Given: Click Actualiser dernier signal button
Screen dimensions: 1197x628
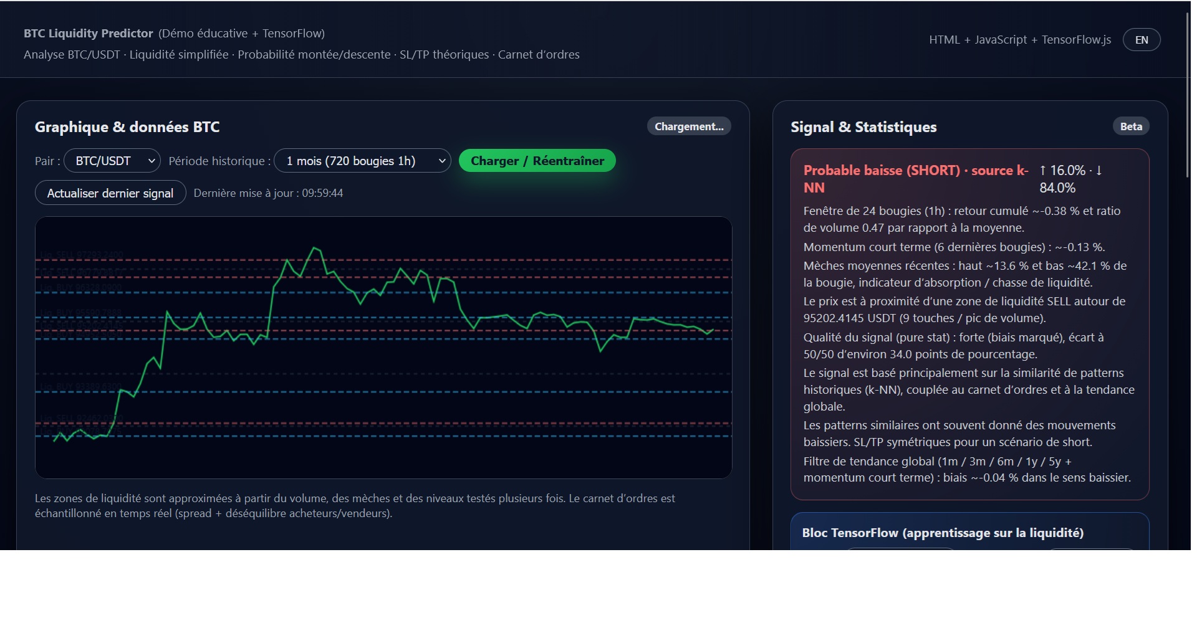Looking at the screenshot, I should tap(110, 193).
